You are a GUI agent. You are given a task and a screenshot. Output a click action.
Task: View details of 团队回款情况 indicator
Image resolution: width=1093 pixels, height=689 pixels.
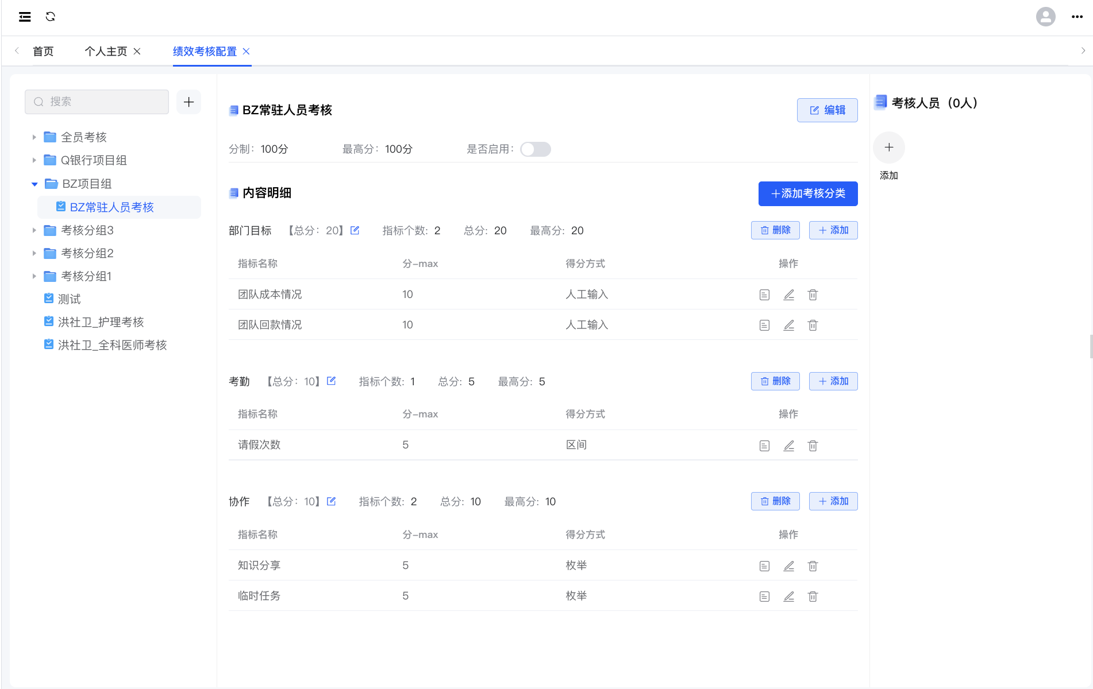[764, 325]
